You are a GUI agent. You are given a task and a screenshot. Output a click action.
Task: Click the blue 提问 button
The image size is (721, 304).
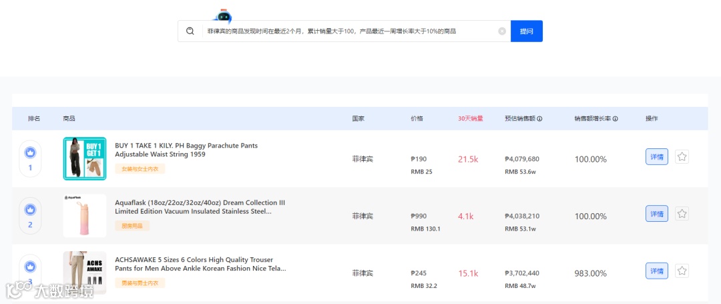(527, 31)
